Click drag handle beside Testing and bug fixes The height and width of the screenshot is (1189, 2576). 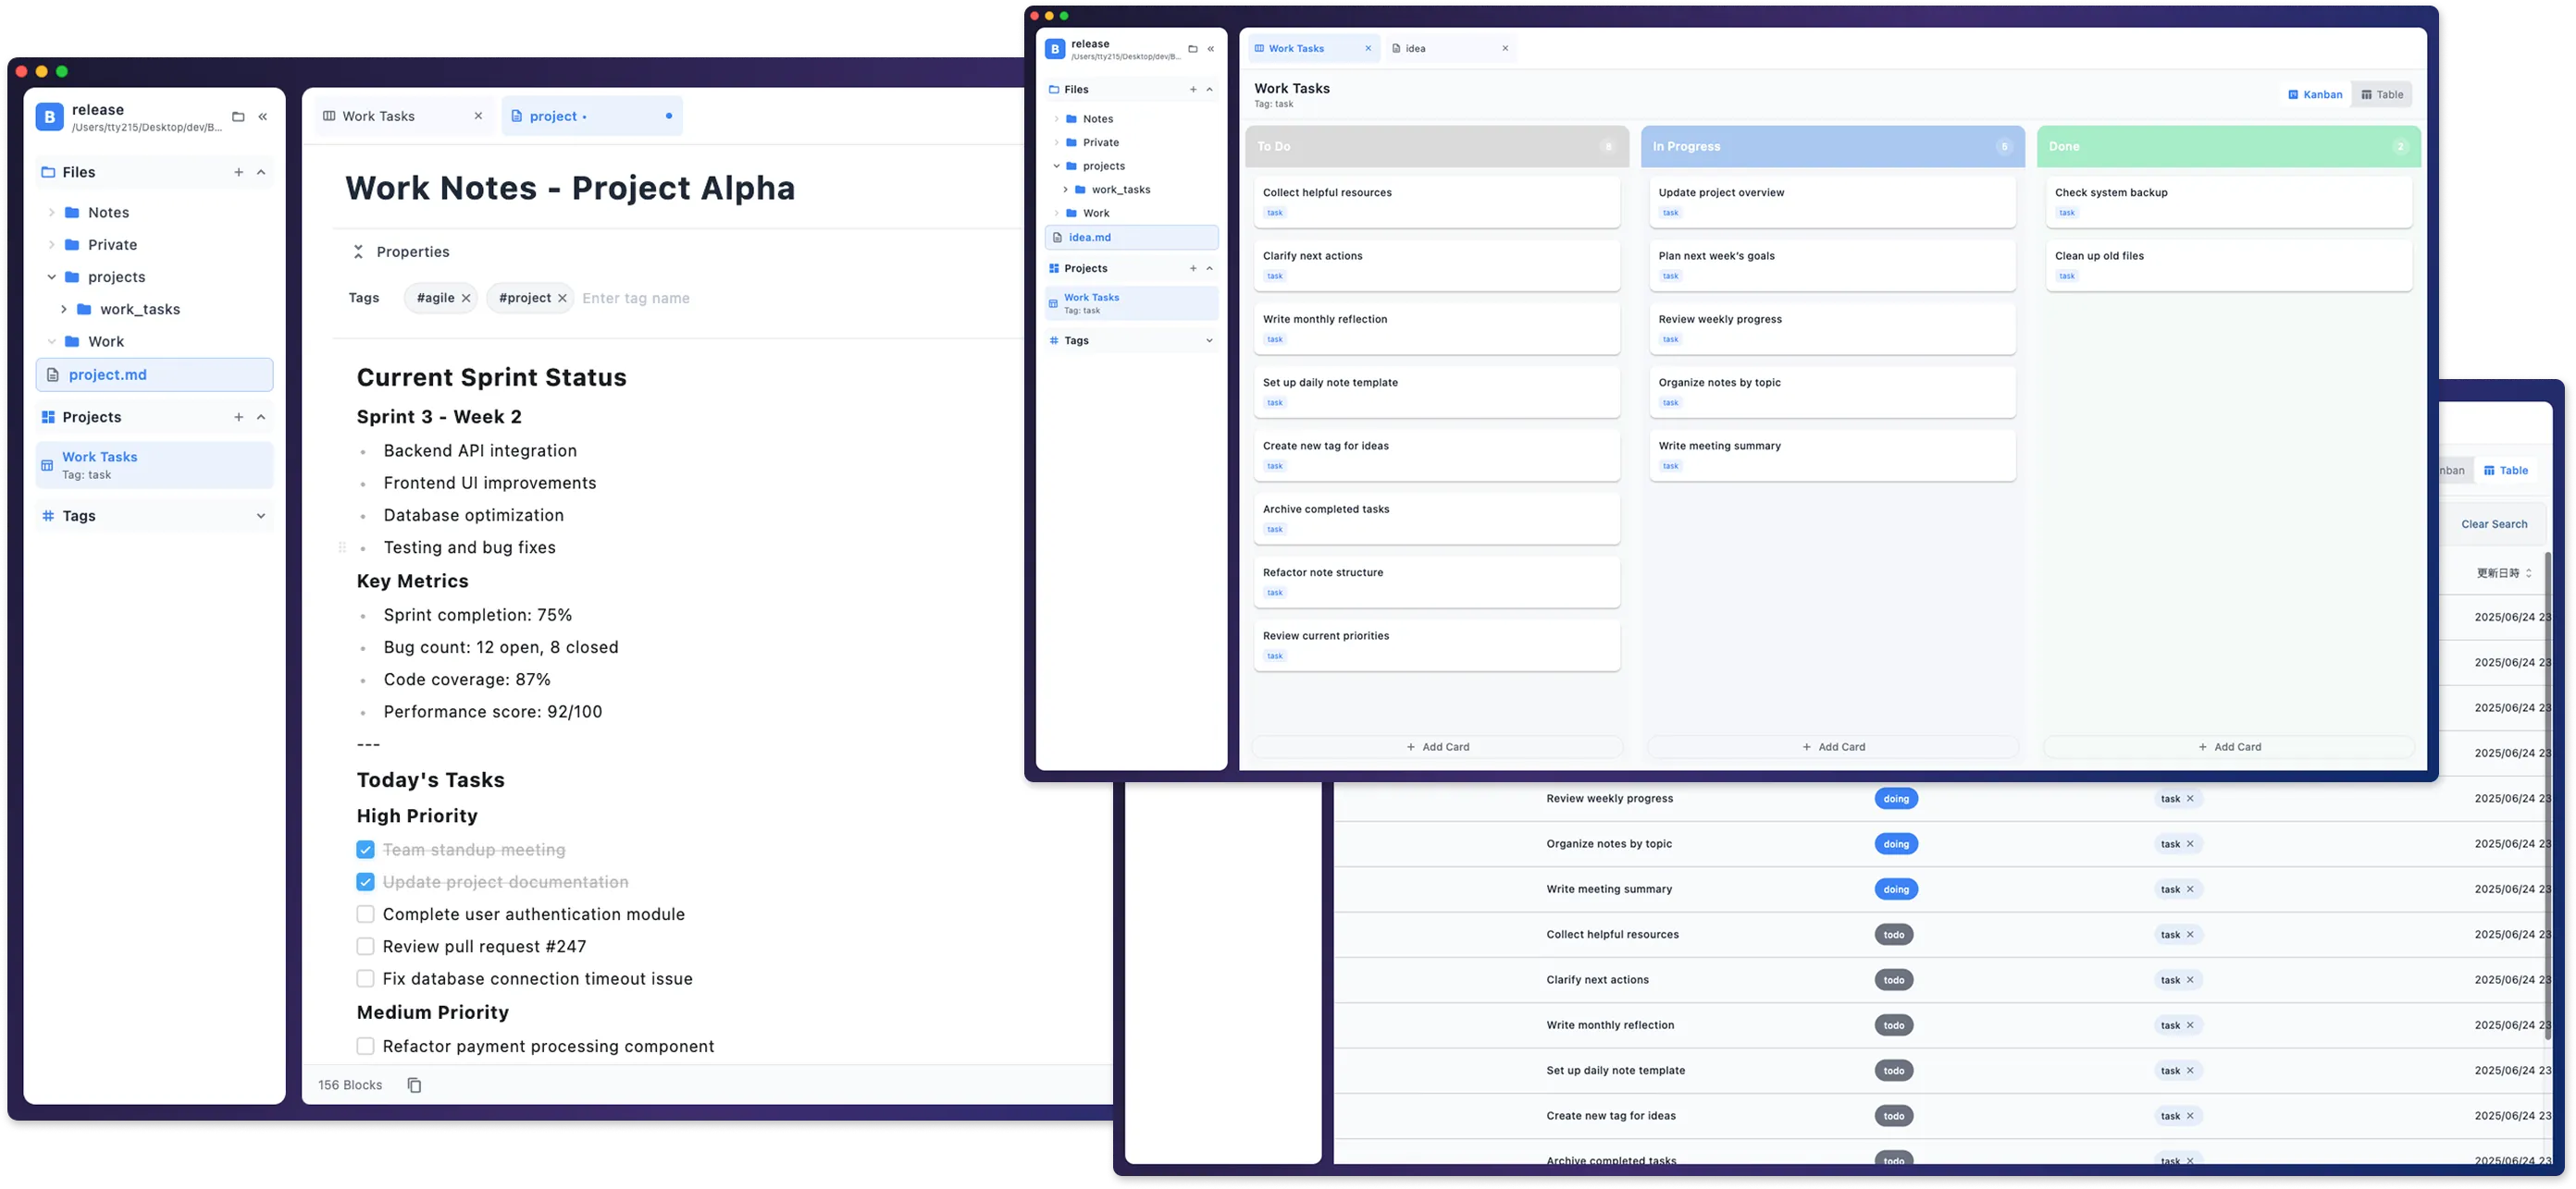click(x=342, y=547)
